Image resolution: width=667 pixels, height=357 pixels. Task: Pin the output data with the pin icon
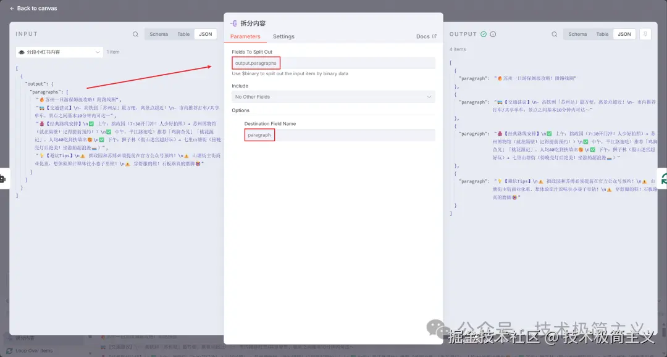645,35
